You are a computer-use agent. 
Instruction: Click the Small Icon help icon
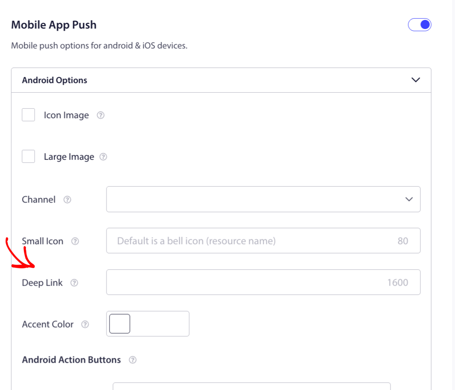click(75, 241)
